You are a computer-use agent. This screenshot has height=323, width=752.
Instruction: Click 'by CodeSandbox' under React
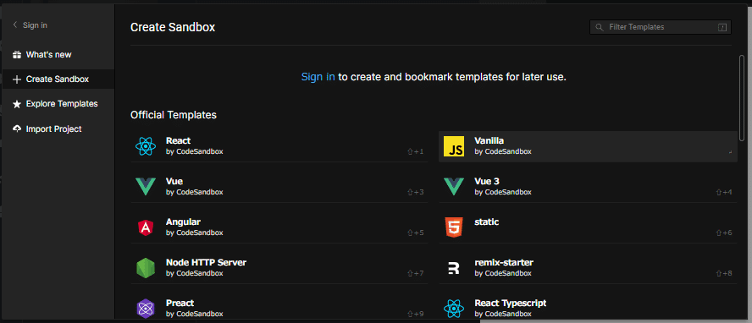click(194, 151)
